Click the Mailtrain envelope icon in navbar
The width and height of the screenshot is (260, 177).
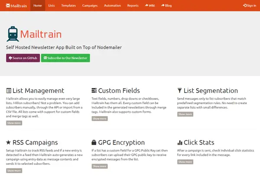pos(8,6)
